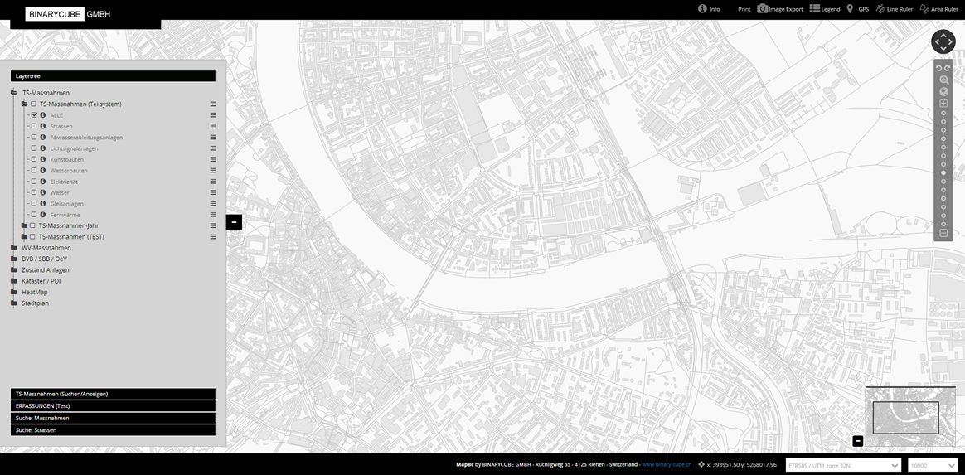
Task: Open the options menu icon for Wasser layer
Action: click(x=213, y=193)
